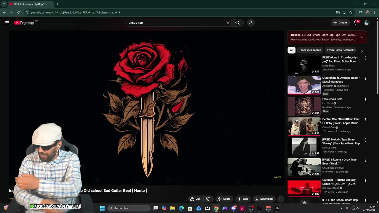
Task: Open Alone In Crowds video thumbnail
Action: click(x=304, y=65)
